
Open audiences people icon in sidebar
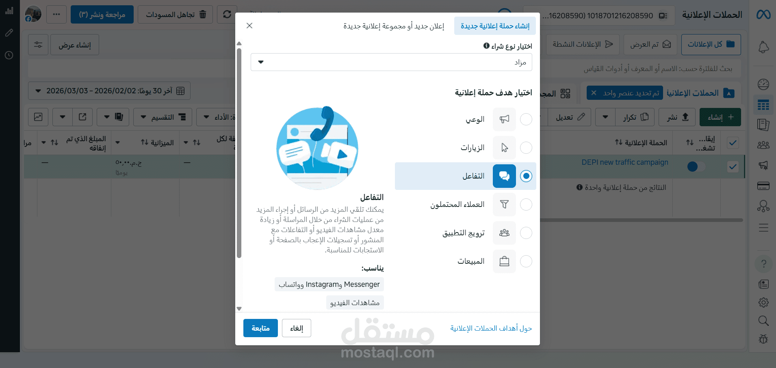tap(763, 145)
